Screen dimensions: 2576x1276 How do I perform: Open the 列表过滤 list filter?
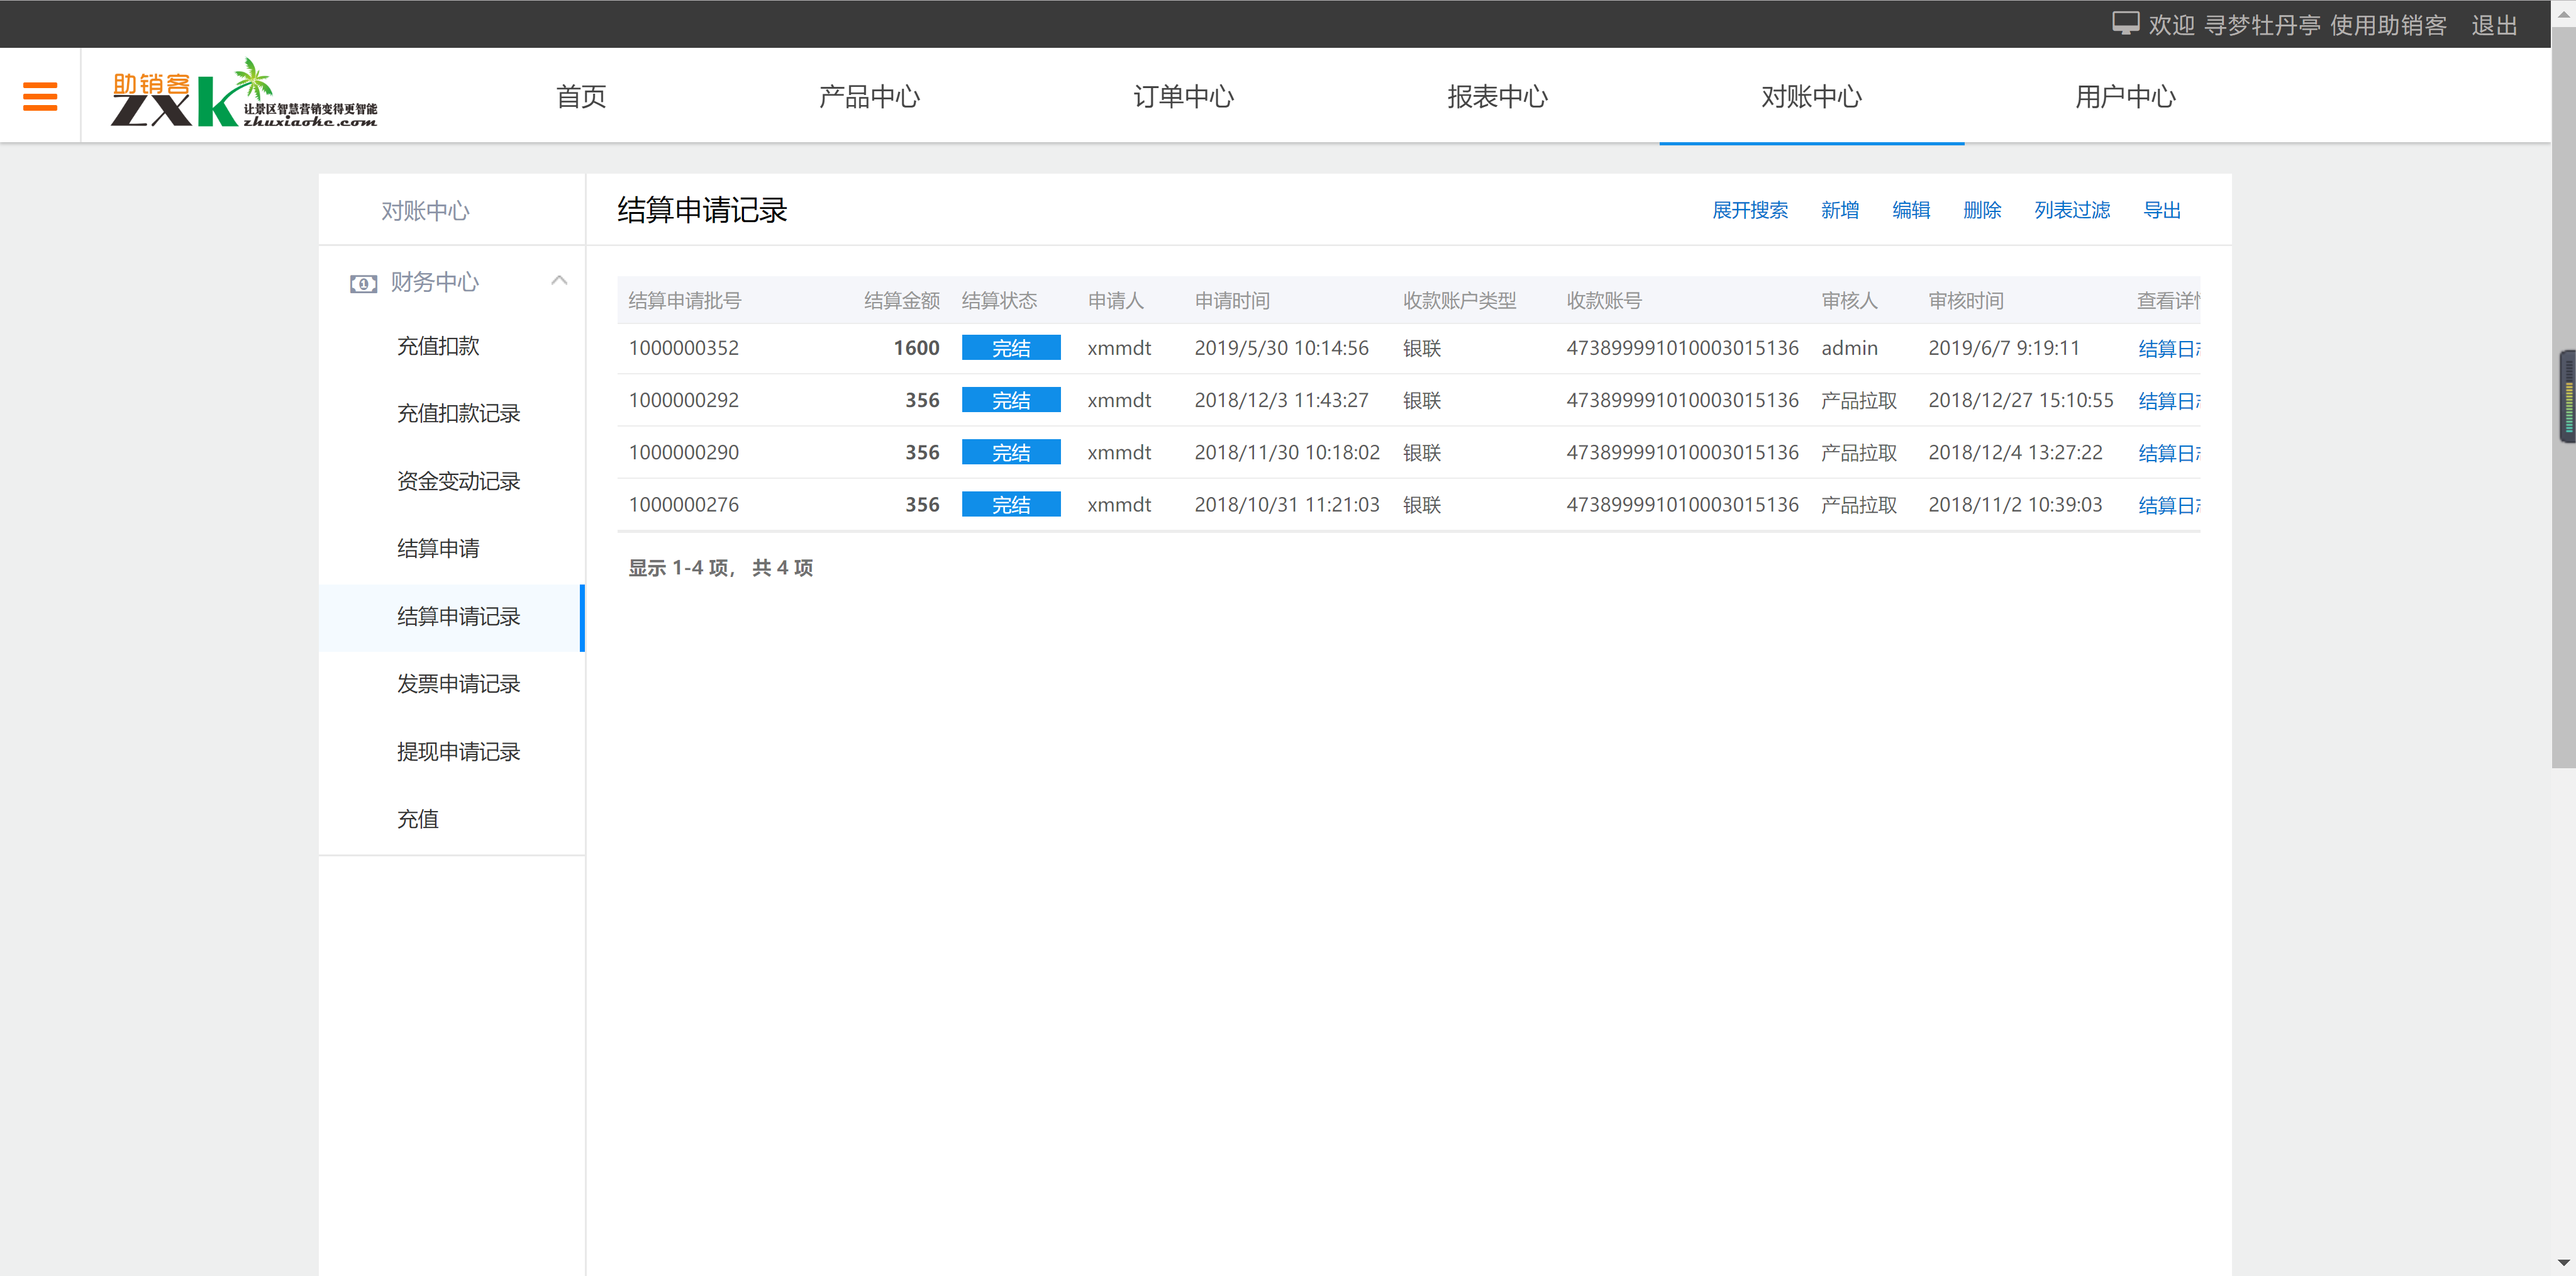point(2072,210)
